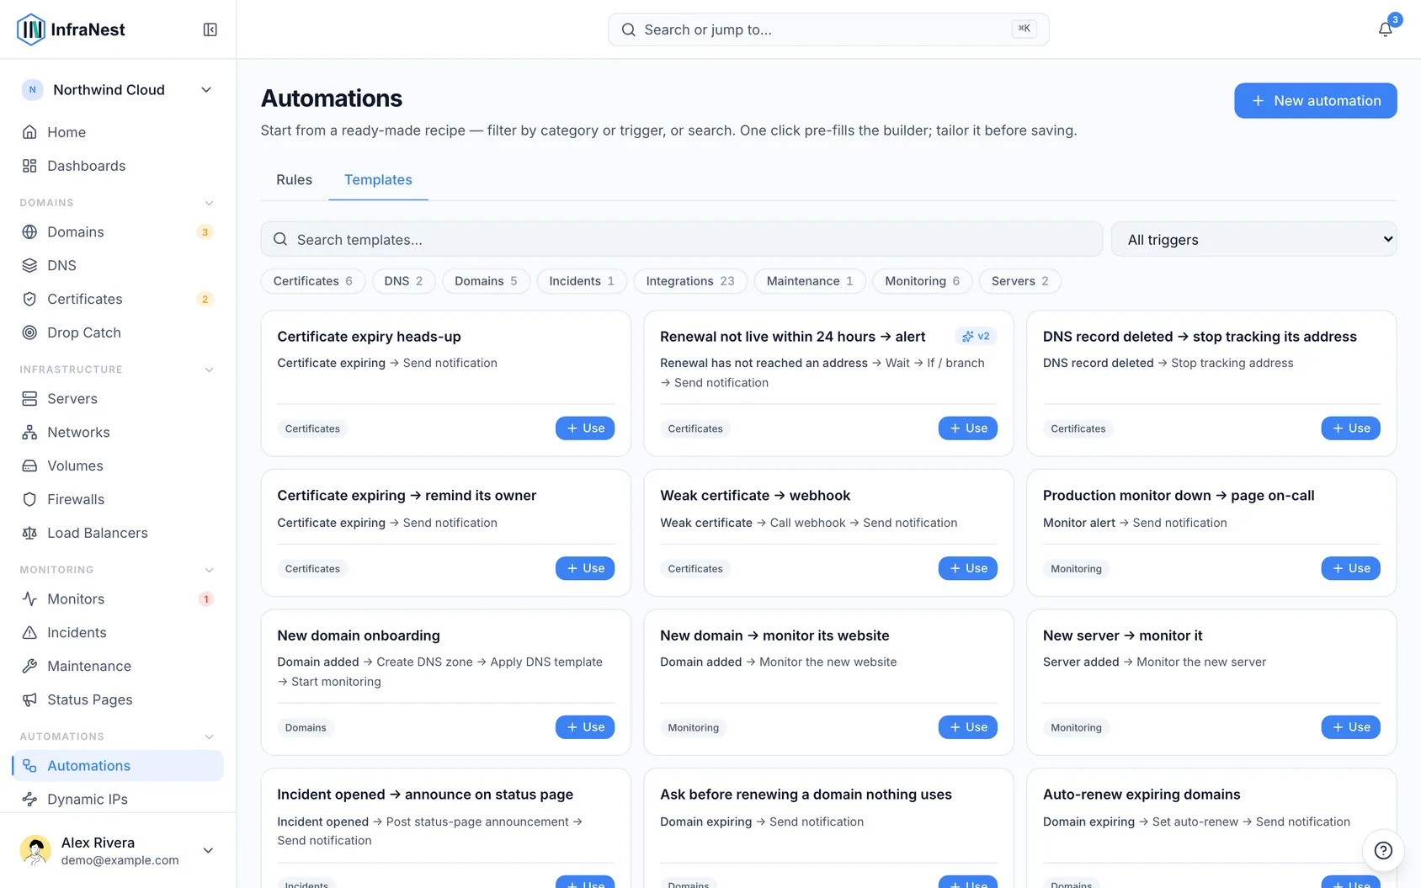This screenshot has height=888, width=1421.
Task: Open Drop Catch target icon
Action: pyautogui.click(x=29, y=332)
